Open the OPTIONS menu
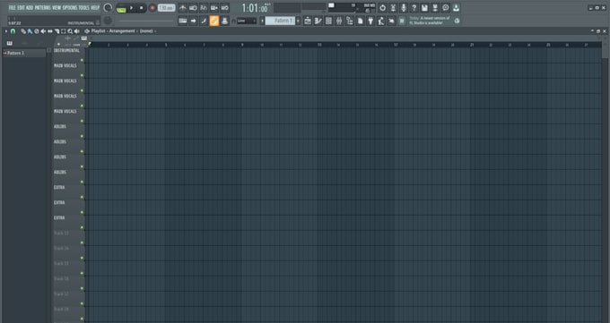 70,7
